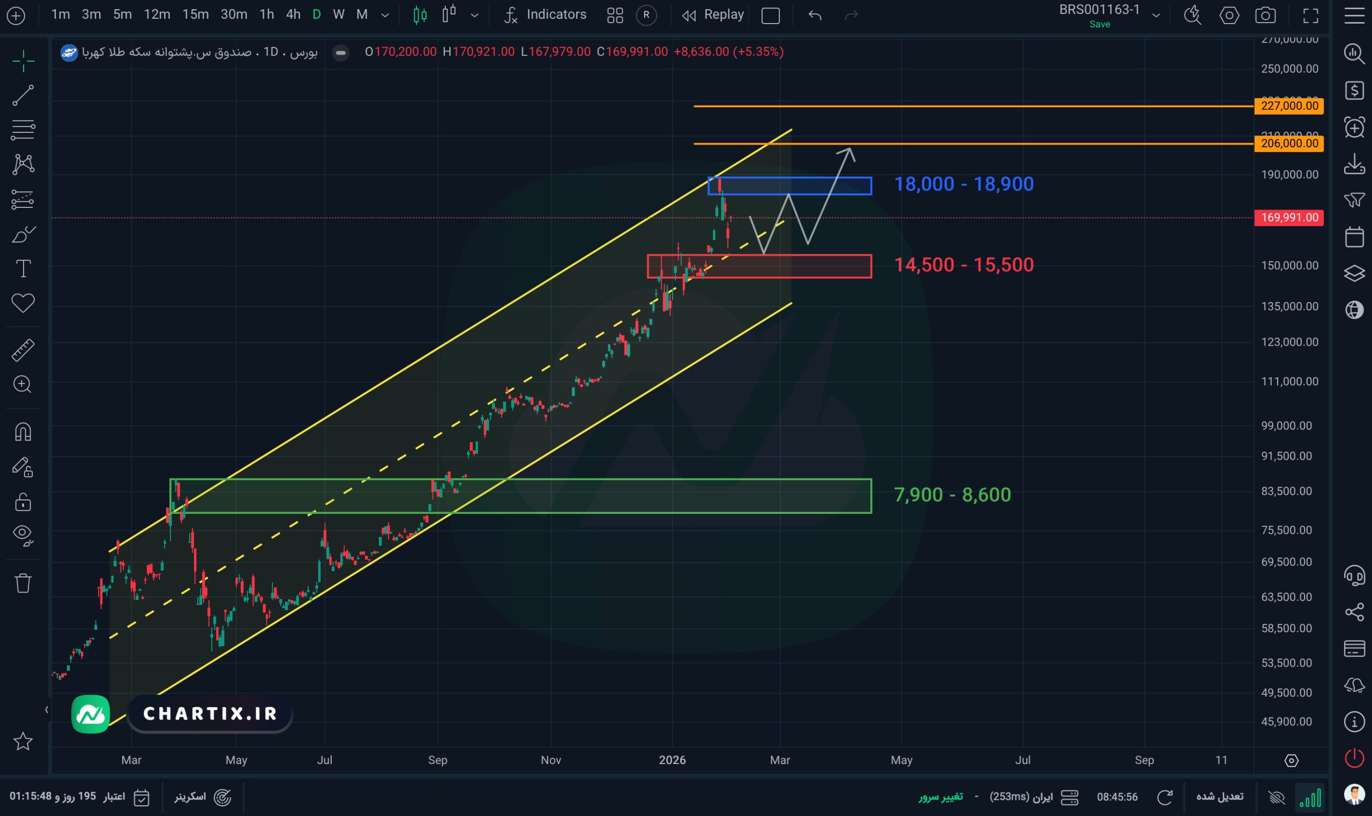The height and width of the screenshot is (816, 1372).
Task: Switch to the weekly W timeframe
Action: (338, 15)
